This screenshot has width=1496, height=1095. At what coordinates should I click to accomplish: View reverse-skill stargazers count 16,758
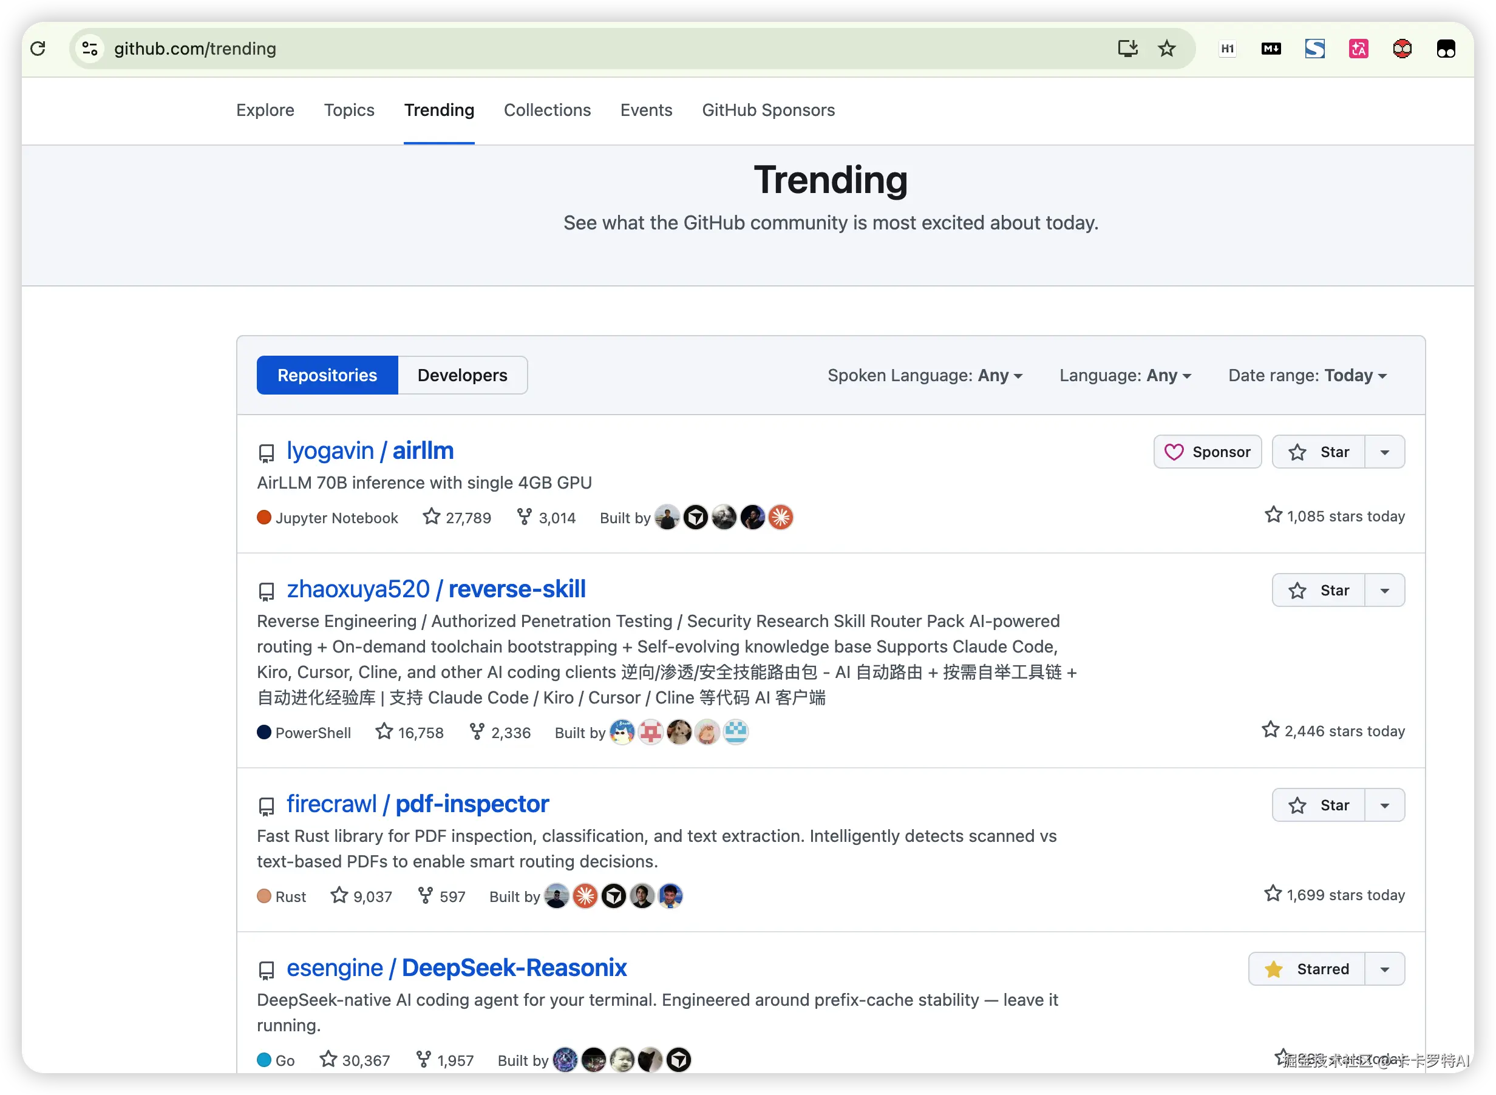410,732
